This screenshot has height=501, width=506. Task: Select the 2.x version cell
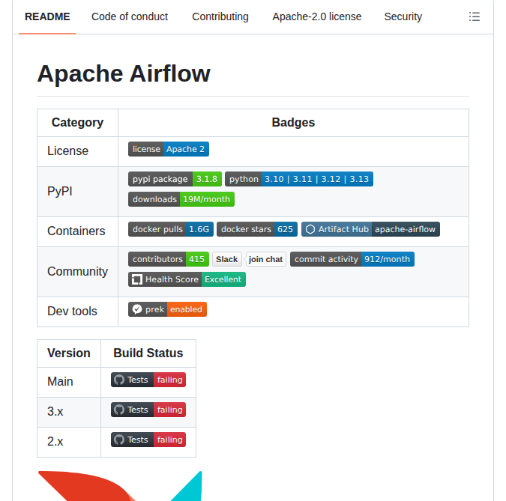click(69, 442)
